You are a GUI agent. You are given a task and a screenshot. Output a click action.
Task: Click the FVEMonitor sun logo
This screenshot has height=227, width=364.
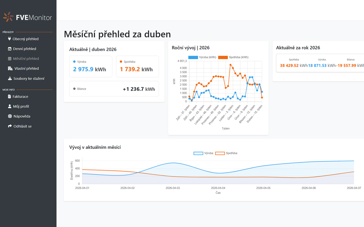click(x=8, y=17)
